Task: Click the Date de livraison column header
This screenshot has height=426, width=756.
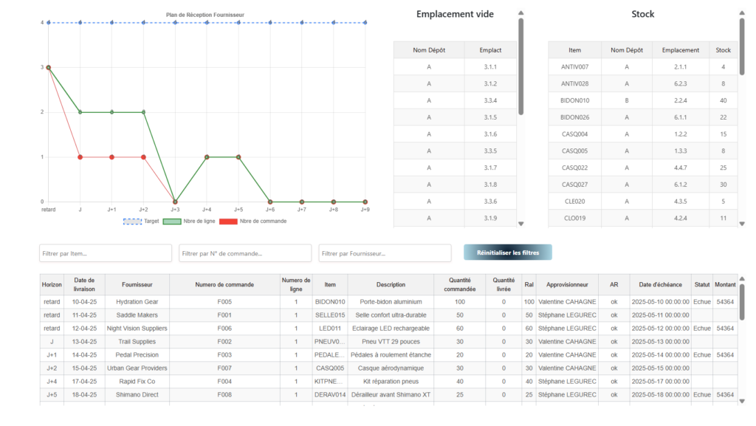Action: tap(84, 284)
